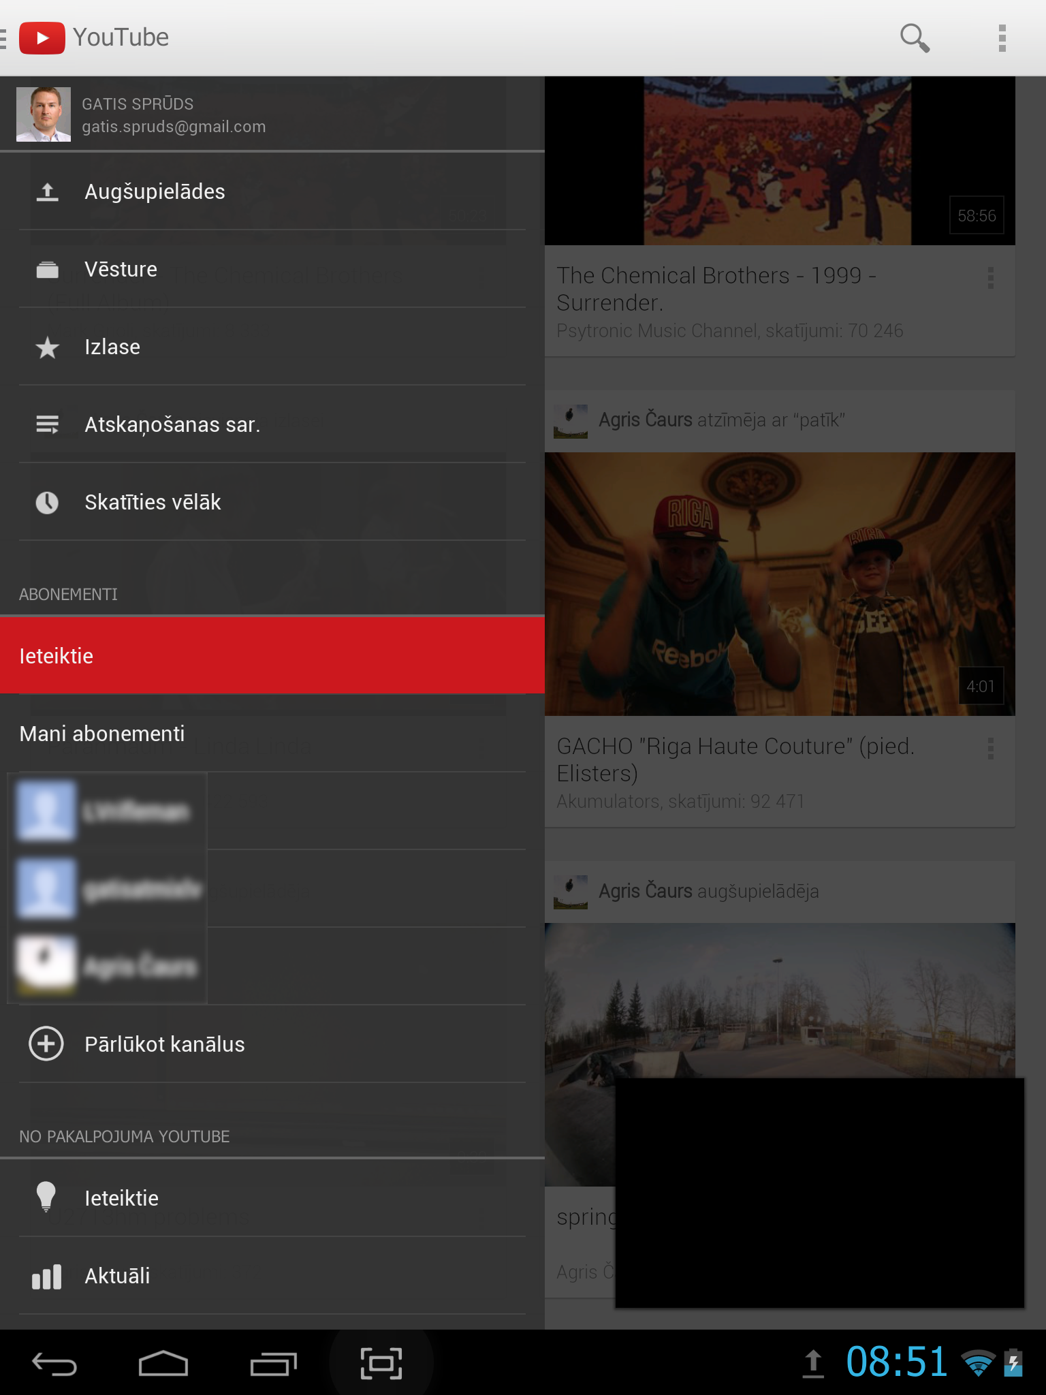The width and height of the screenshot is (1046, 1395).
Task: Open the top-right overflow menu
Action: pyautogui.click(x=1002, y=38)
